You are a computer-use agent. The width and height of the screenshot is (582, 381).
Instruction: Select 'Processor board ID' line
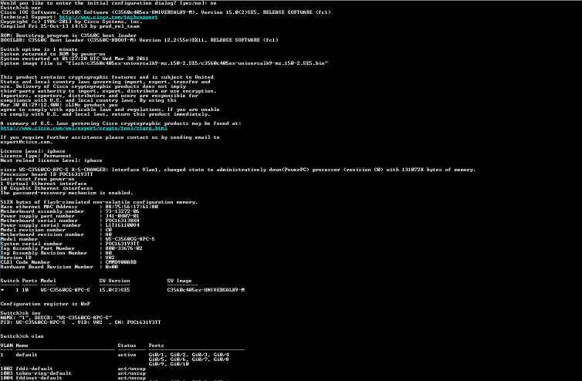pos(47,174)
